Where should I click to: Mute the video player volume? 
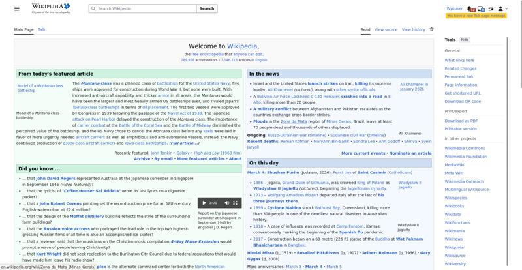pyautogui.click(x=226, y=203)
